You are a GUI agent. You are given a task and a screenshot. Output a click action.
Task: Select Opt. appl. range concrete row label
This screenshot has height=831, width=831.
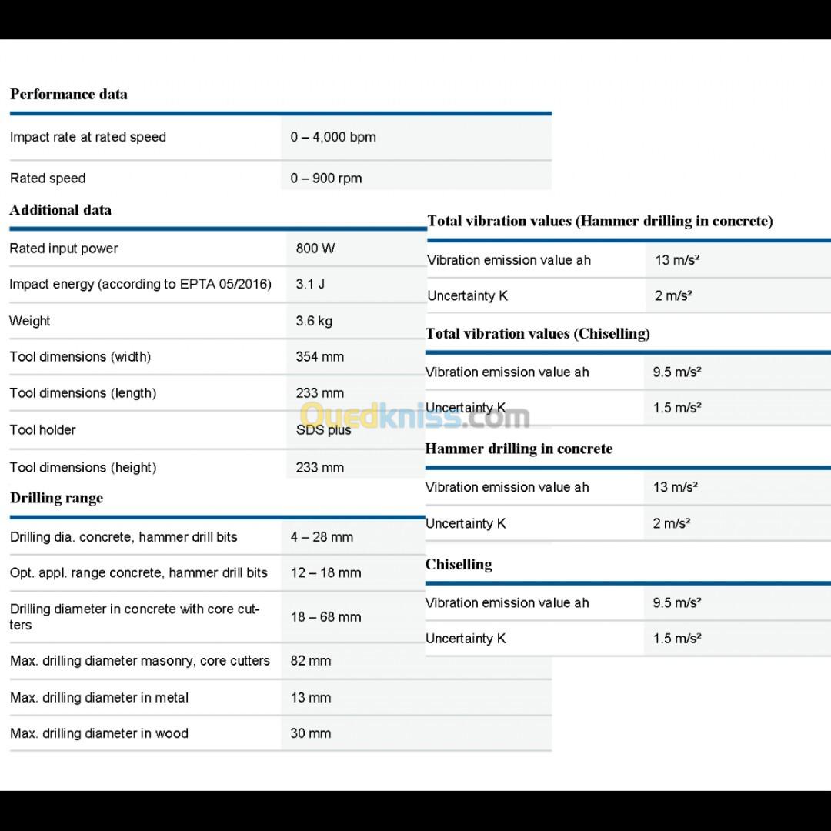tap(138, 573)
